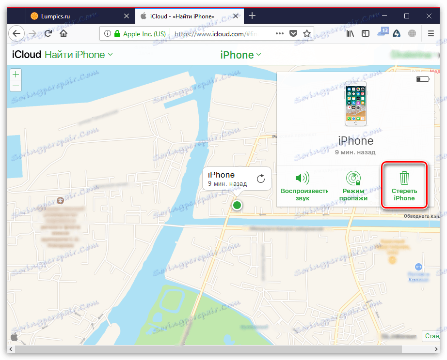The height and width of the screenshot is (360, 447).
Task: Open the Firefox library icon
Action: coord(350,33)
